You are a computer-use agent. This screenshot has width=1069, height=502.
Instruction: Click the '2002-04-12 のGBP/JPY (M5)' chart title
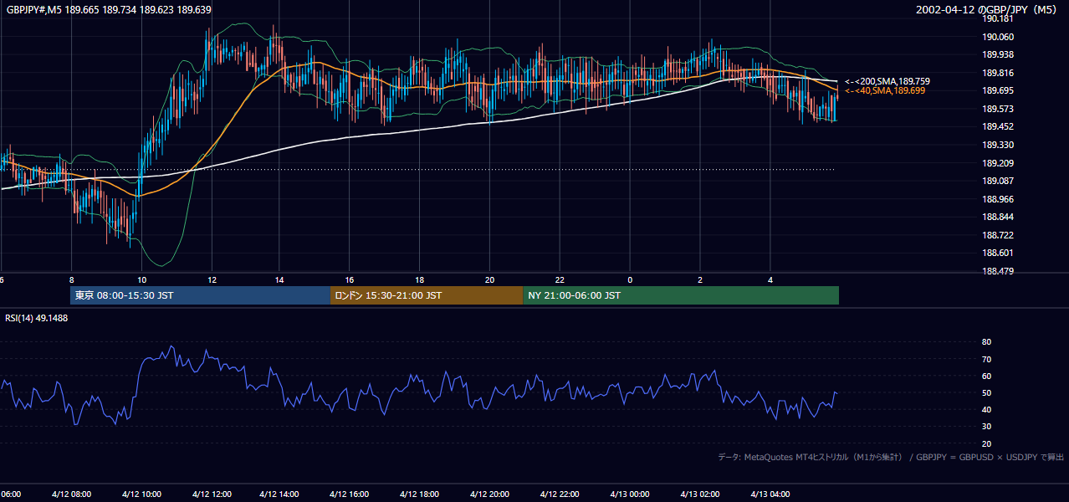[x=987, y=9]
